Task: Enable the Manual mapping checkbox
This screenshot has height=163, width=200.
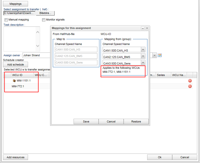Action: [6, 20]
